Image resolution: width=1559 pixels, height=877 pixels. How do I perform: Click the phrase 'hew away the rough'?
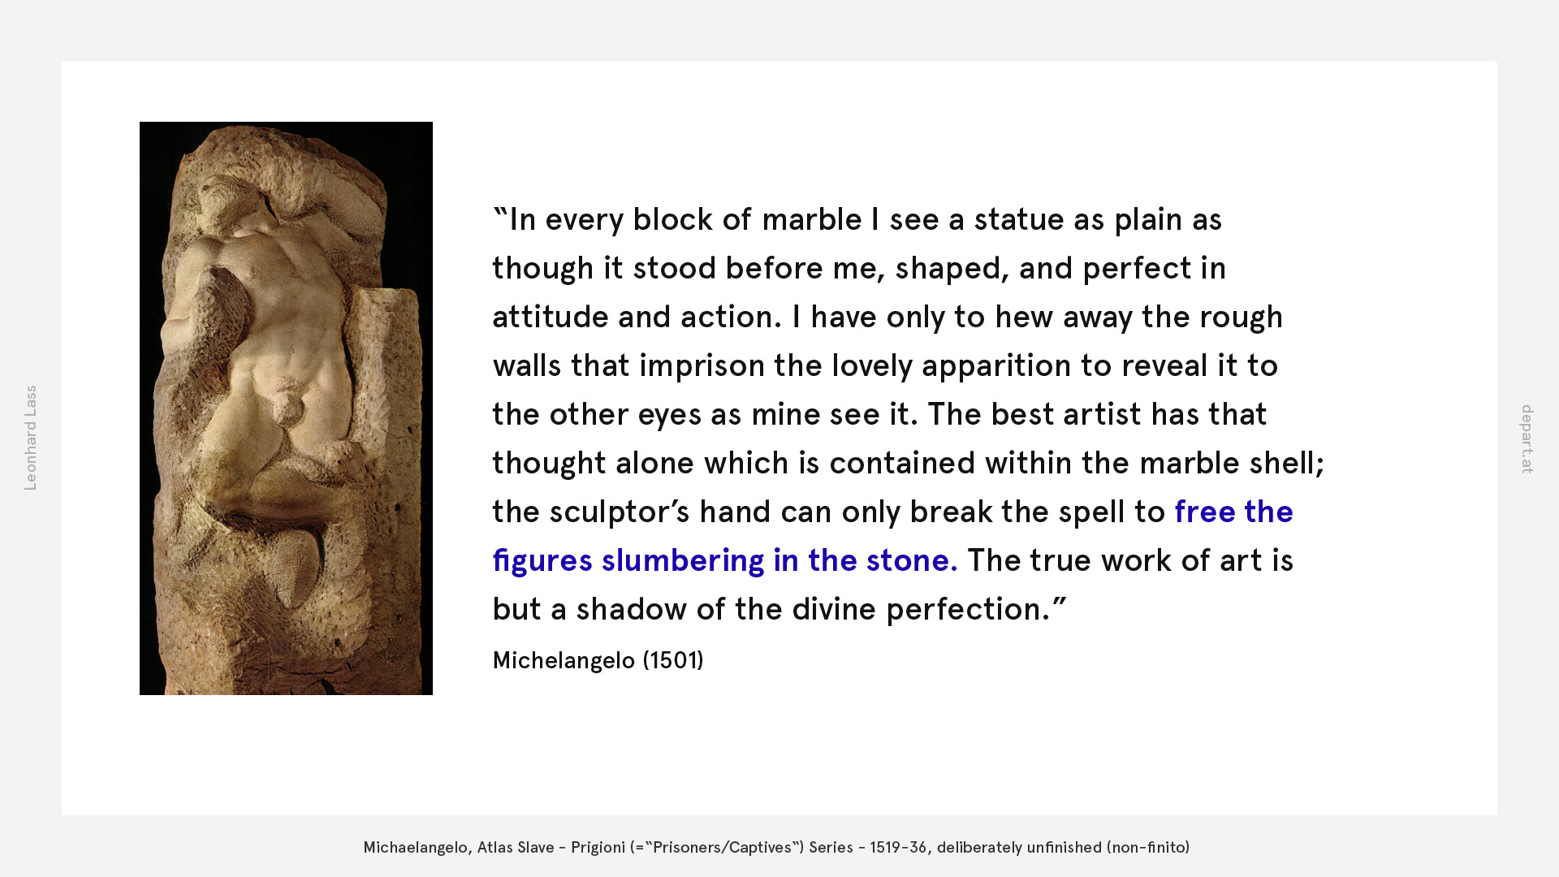(x=1138, y=317)
